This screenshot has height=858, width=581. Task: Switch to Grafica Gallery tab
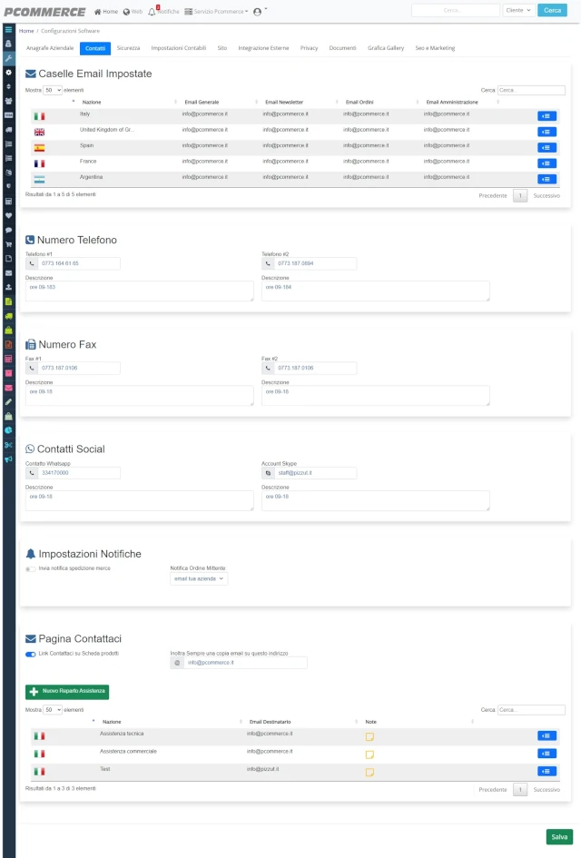(x=386, y=48)
